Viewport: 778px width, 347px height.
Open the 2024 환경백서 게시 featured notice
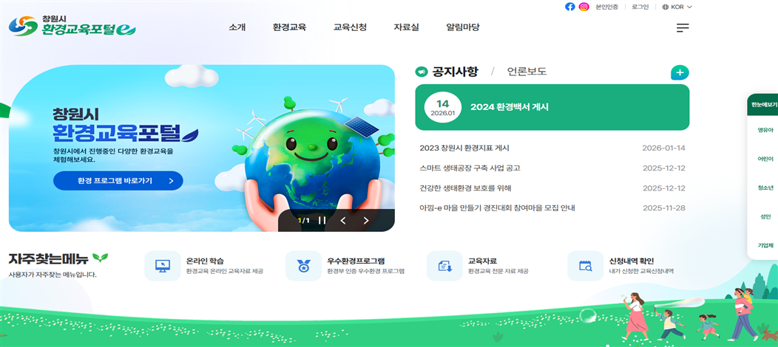552,107
